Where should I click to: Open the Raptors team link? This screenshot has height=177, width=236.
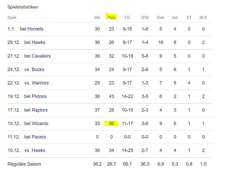[40, 110]
